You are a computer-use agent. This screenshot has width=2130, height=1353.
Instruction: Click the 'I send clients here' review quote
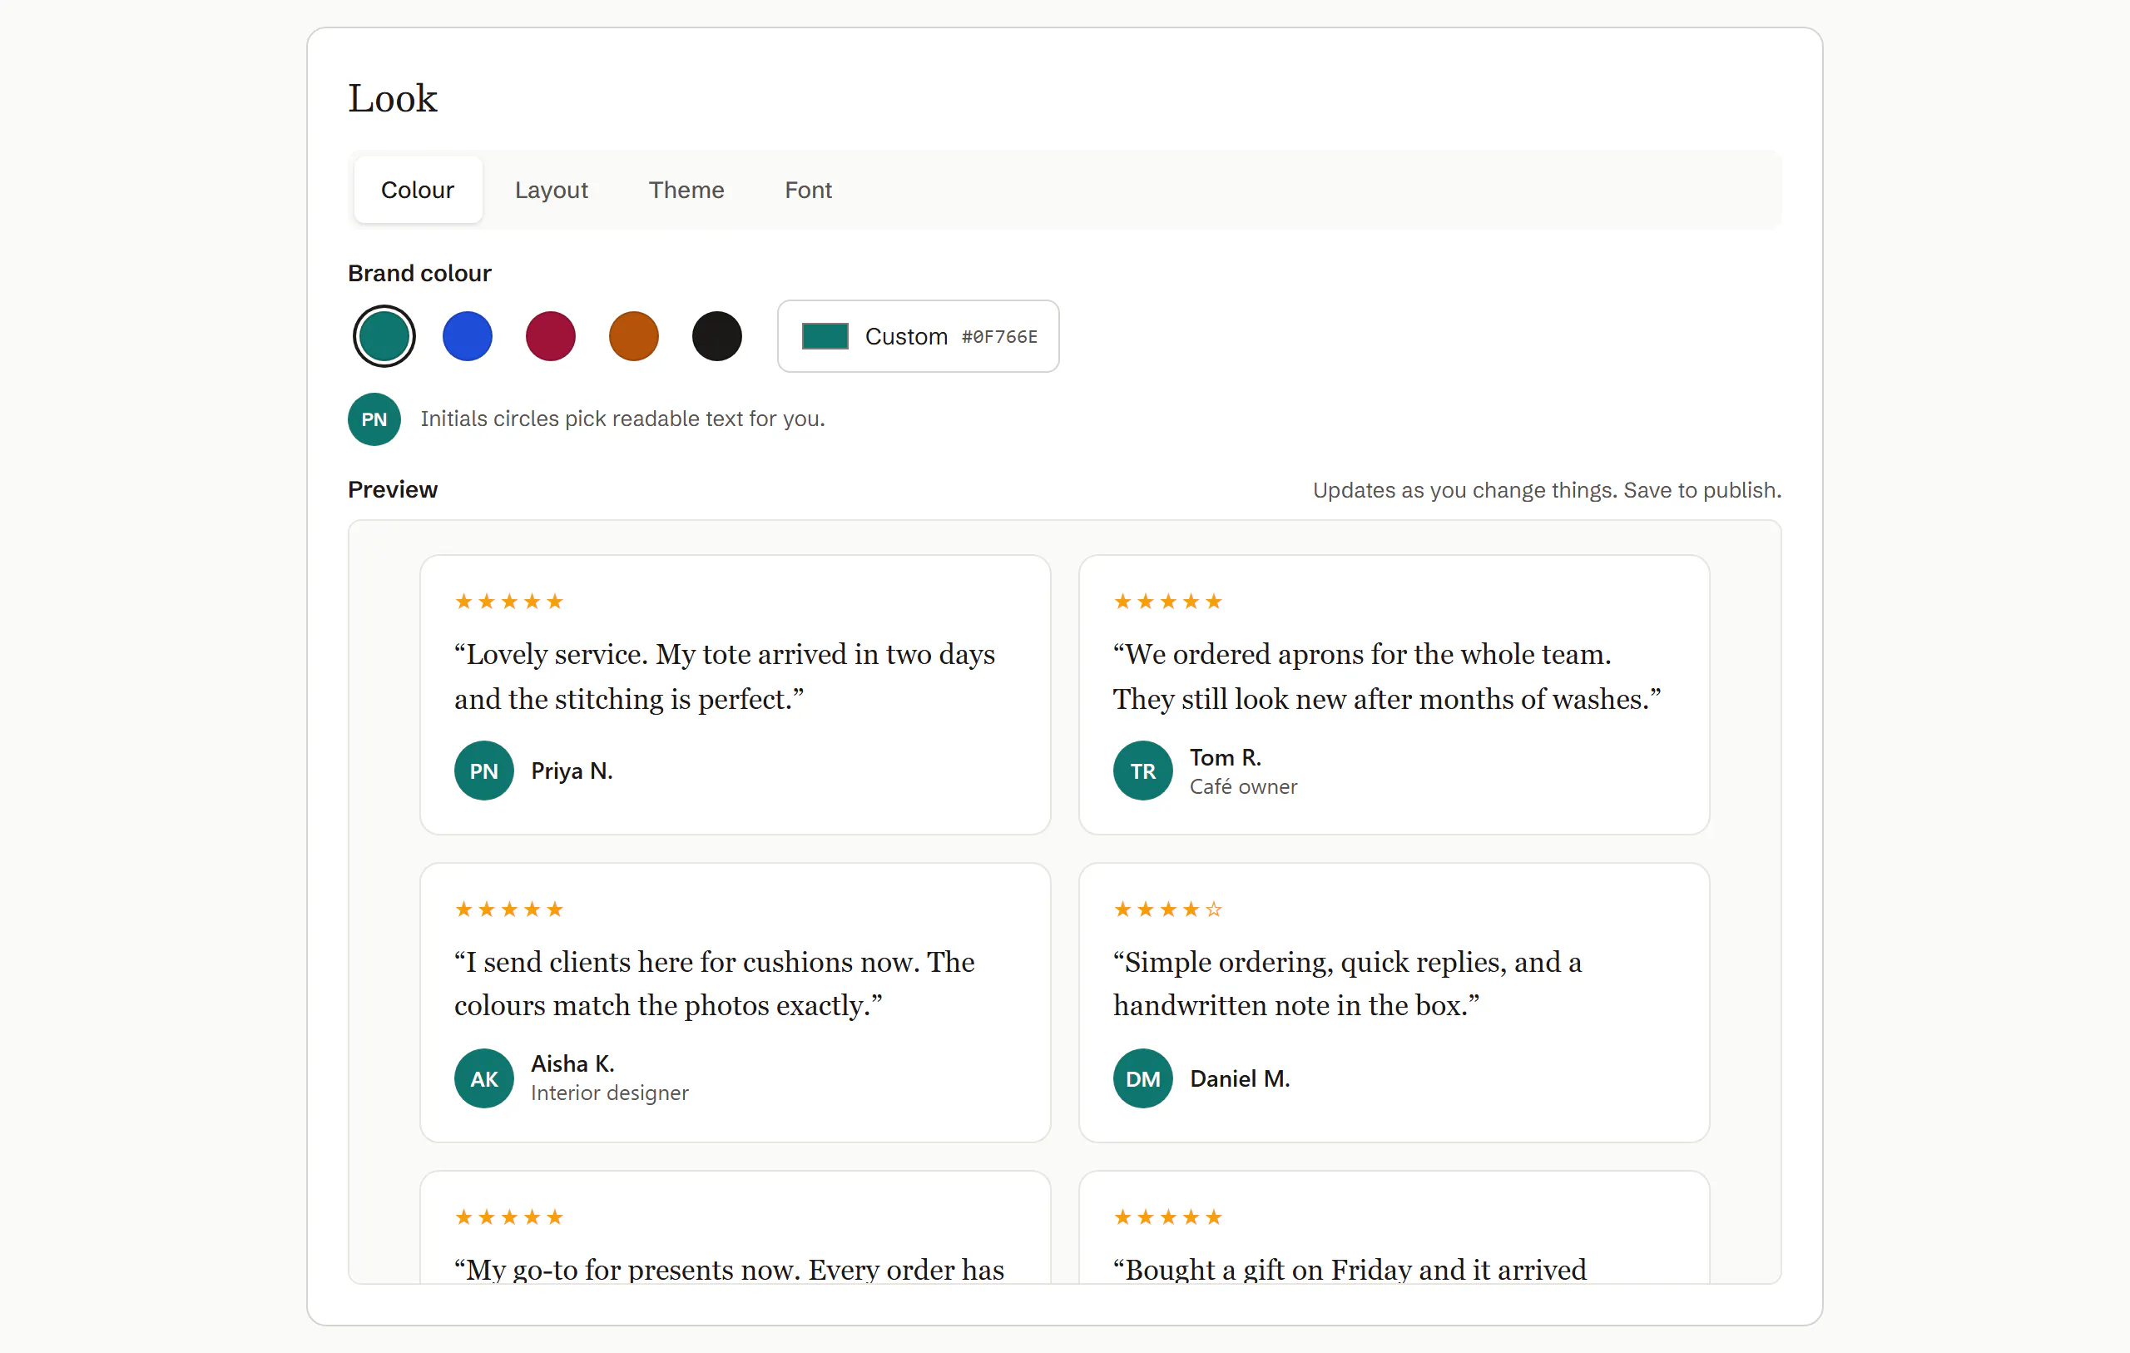715,984
